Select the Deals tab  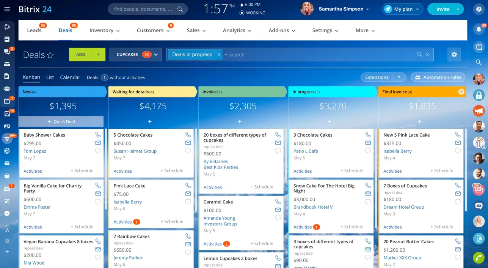pos(65,30)
